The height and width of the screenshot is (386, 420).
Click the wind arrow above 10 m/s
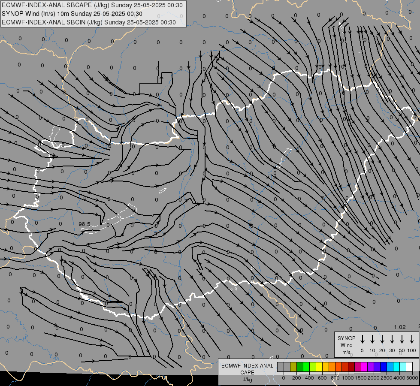(x=372, y=339)
